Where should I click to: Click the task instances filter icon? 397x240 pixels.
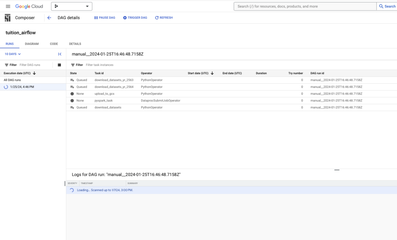pyautogui.click(x=73, y=65)
